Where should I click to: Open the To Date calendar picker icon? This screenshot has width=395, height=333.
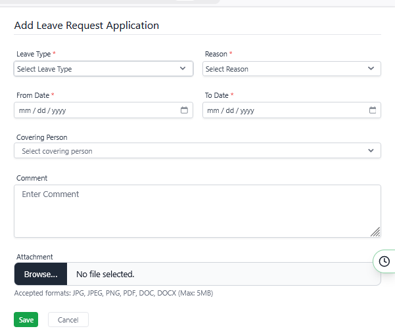(x=373, y=110)
